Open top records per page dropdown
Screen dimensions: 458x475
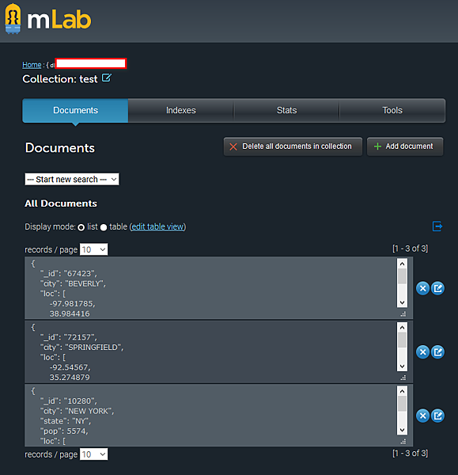[93, 249]
